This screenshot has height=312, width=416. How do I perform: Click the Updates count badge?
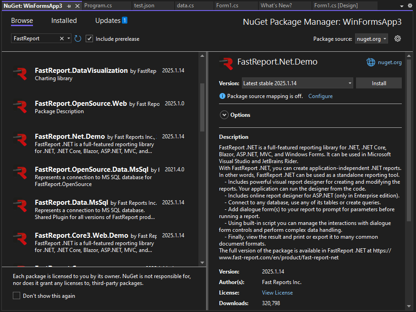point(125,20)
